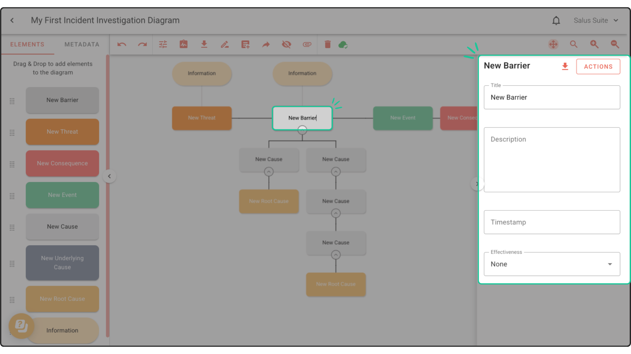Select the Elements tab

click(27, 45)
